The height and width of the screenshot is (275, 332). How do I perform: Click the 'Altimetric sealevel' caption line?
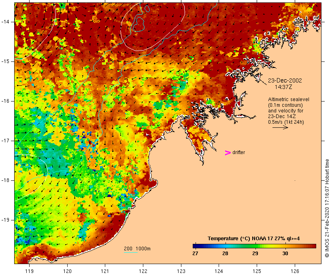(x=289, y=99)
